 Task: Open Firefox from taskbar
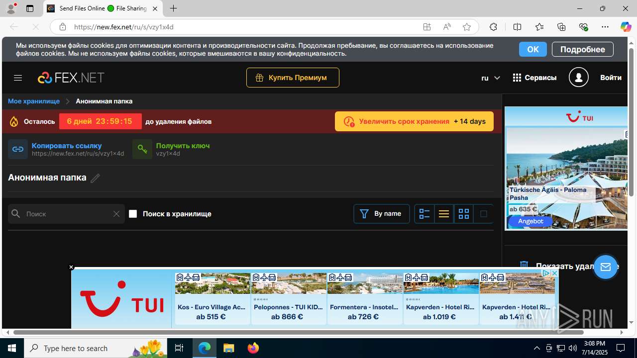click(x=253, y=348)
